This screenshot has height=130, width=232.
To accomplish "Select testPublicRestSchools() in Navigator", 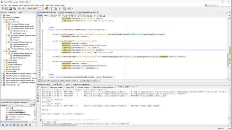I will pos(15,110).
